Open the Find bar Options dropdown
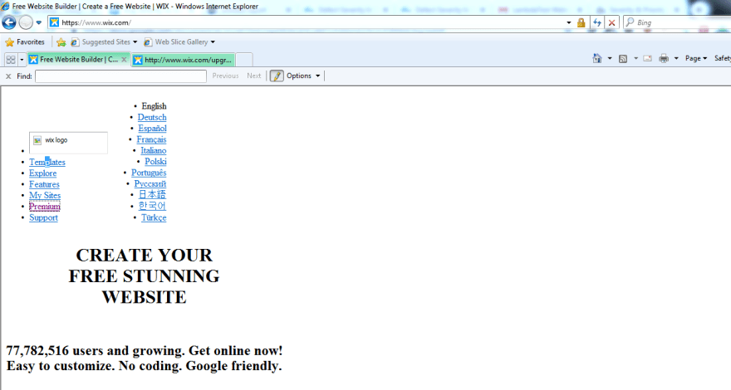 303,76
